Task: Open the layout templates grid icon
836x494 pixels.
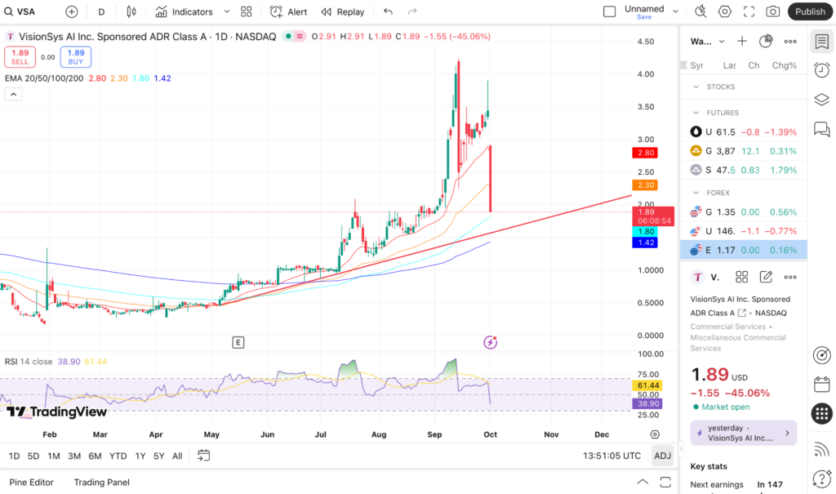Action: 246,11
